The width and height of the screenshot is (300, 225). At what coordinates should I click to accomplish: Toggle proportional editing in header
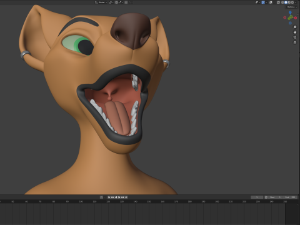click(126, 2)
